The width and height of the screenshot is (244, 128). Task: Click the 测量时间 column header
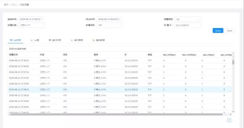(x=13, y=55)
